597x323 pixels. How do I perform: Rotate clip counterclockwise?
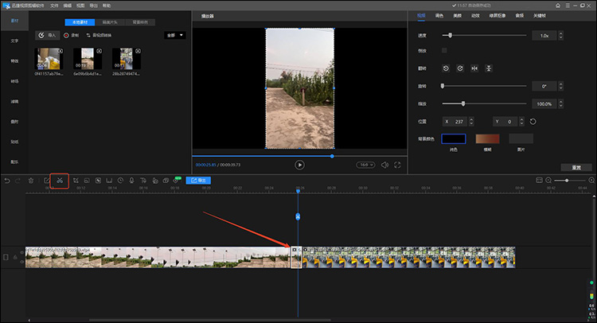tap(446, 68)
